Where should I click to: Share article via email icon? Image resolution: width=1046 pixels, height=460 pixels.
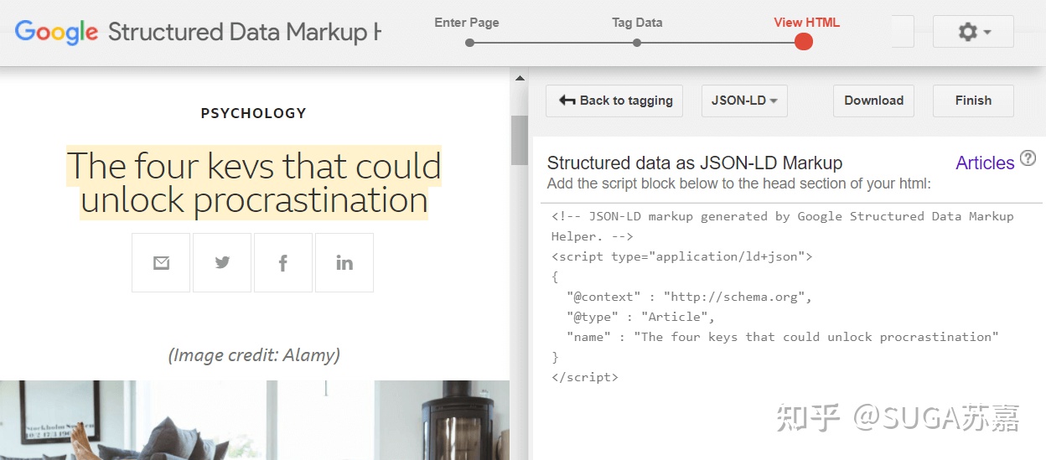click(x=161, y=262)
